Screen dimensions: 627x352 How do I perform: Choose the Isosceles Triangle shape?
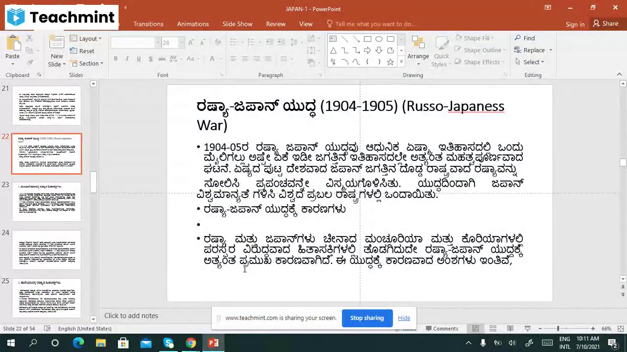click(x=333, y=50)
